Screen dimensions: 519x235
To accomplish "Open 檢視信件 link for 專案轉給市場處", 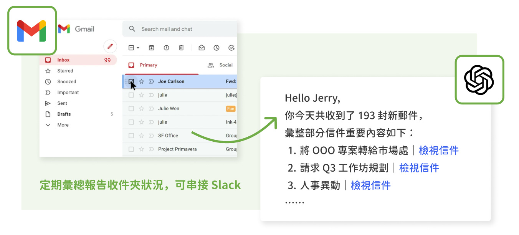I will pos(439,150).
